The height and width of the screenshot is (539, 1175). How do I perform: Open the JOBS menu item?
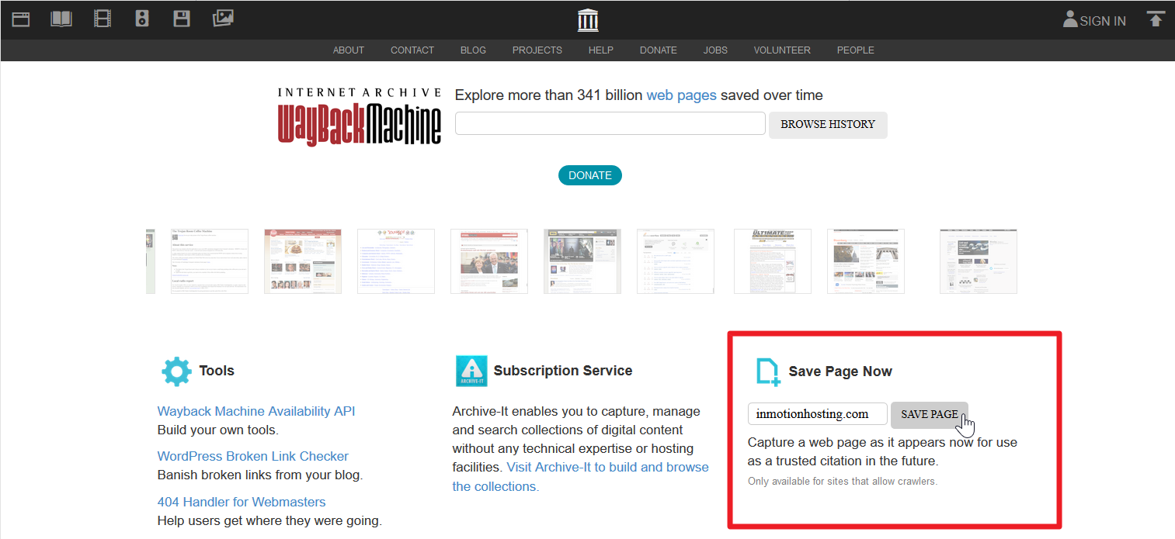coord(716,50)
